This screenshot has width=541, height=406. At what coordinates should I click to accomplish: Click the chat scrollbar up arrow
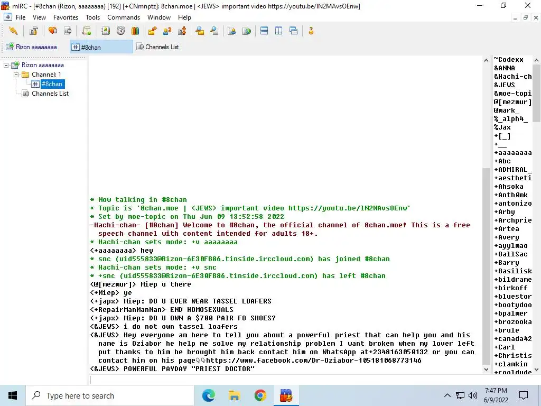click(x=486, y=60)
